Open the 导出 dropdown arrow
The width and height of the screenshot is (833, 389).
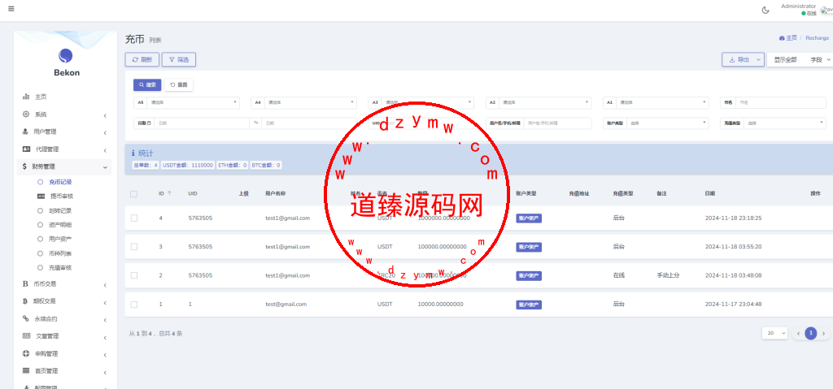(x=759, y=60)
